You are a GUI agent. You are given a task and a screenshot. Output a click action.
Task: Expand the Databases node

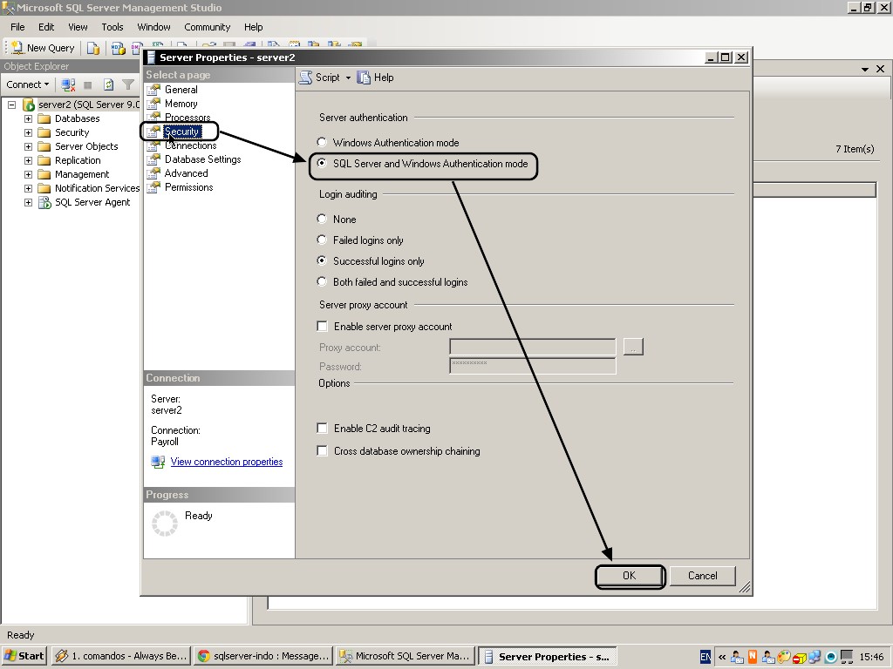(28, 118)
